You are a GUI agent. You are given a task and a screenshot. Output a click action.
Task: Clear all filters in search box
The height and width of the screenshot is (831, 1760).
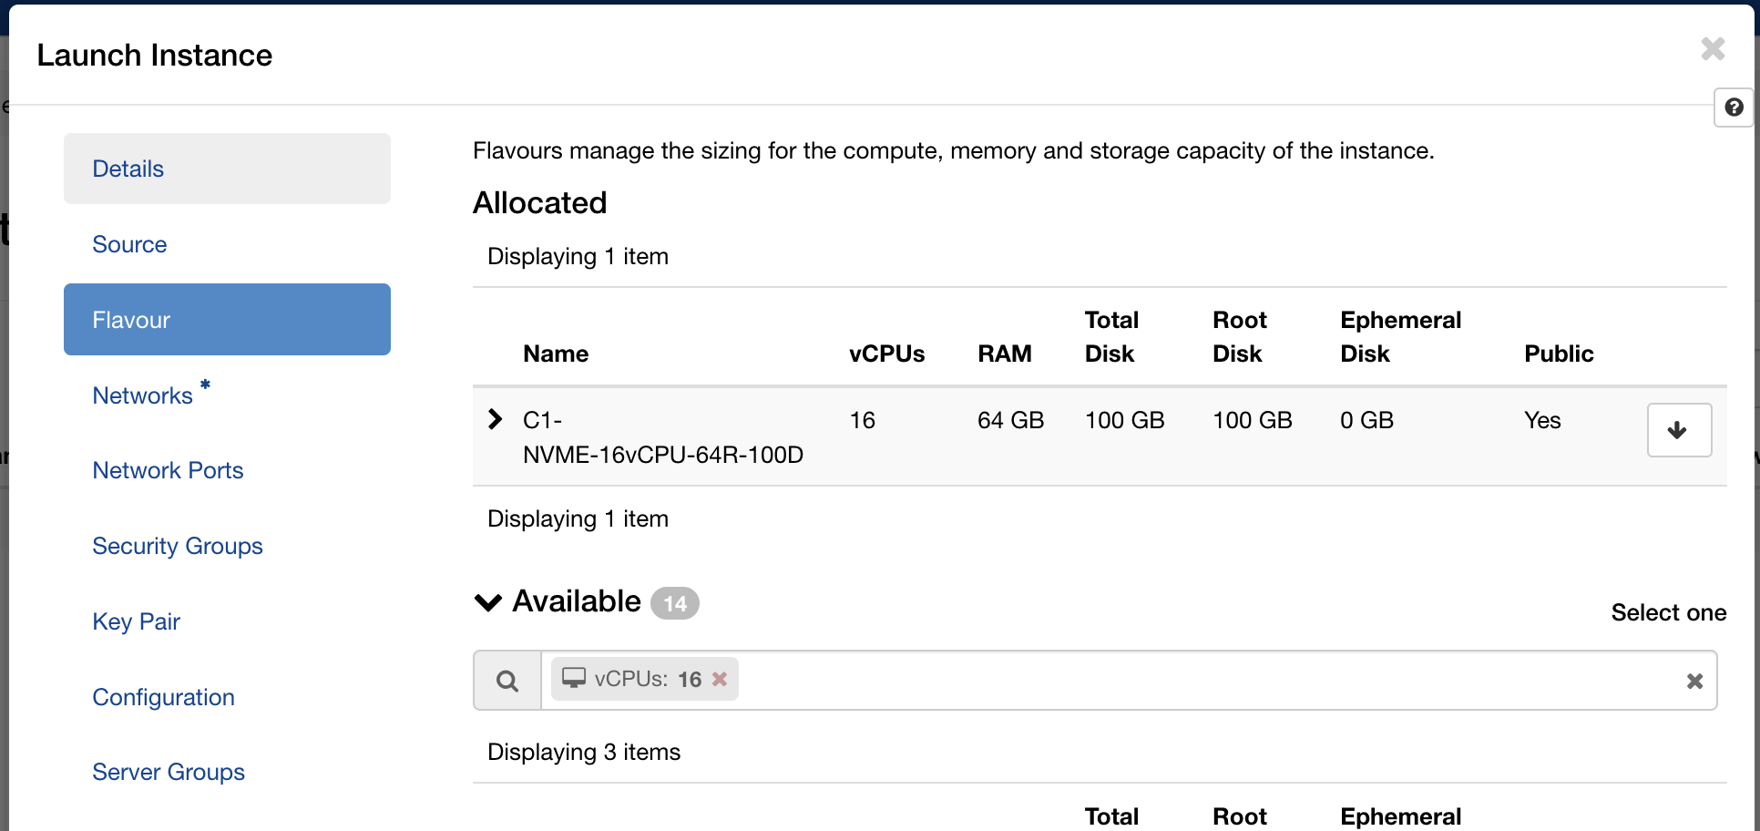coord(1694,682)
